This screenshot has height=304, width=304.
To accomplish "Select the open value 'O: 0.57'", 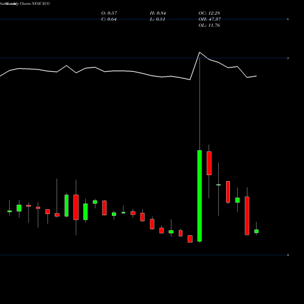I will coord(109,13).
